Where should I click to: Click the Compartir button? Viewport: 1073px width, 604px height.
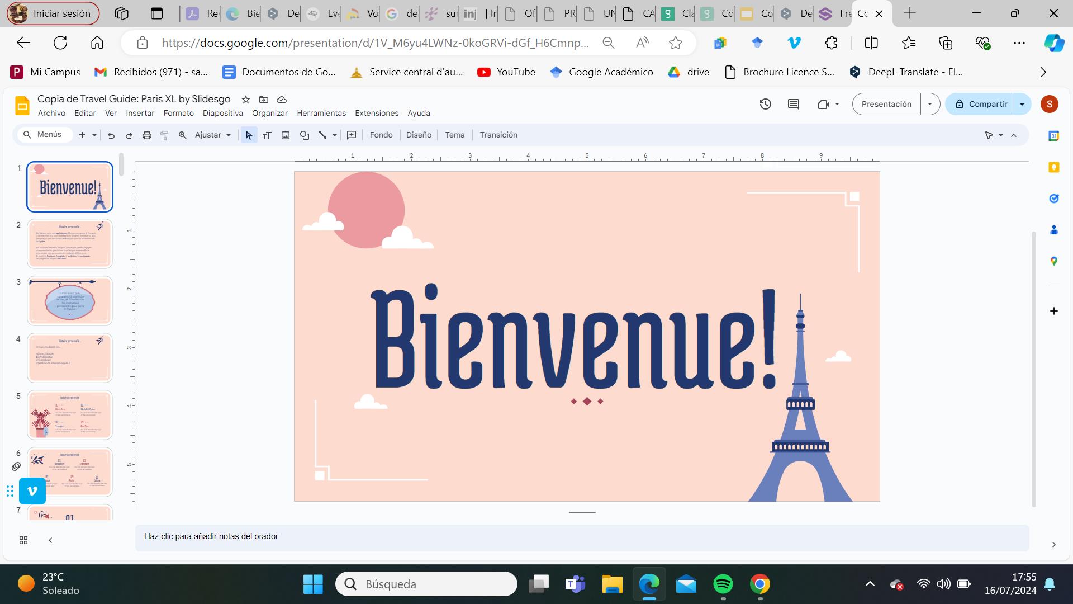click(981, 104)
